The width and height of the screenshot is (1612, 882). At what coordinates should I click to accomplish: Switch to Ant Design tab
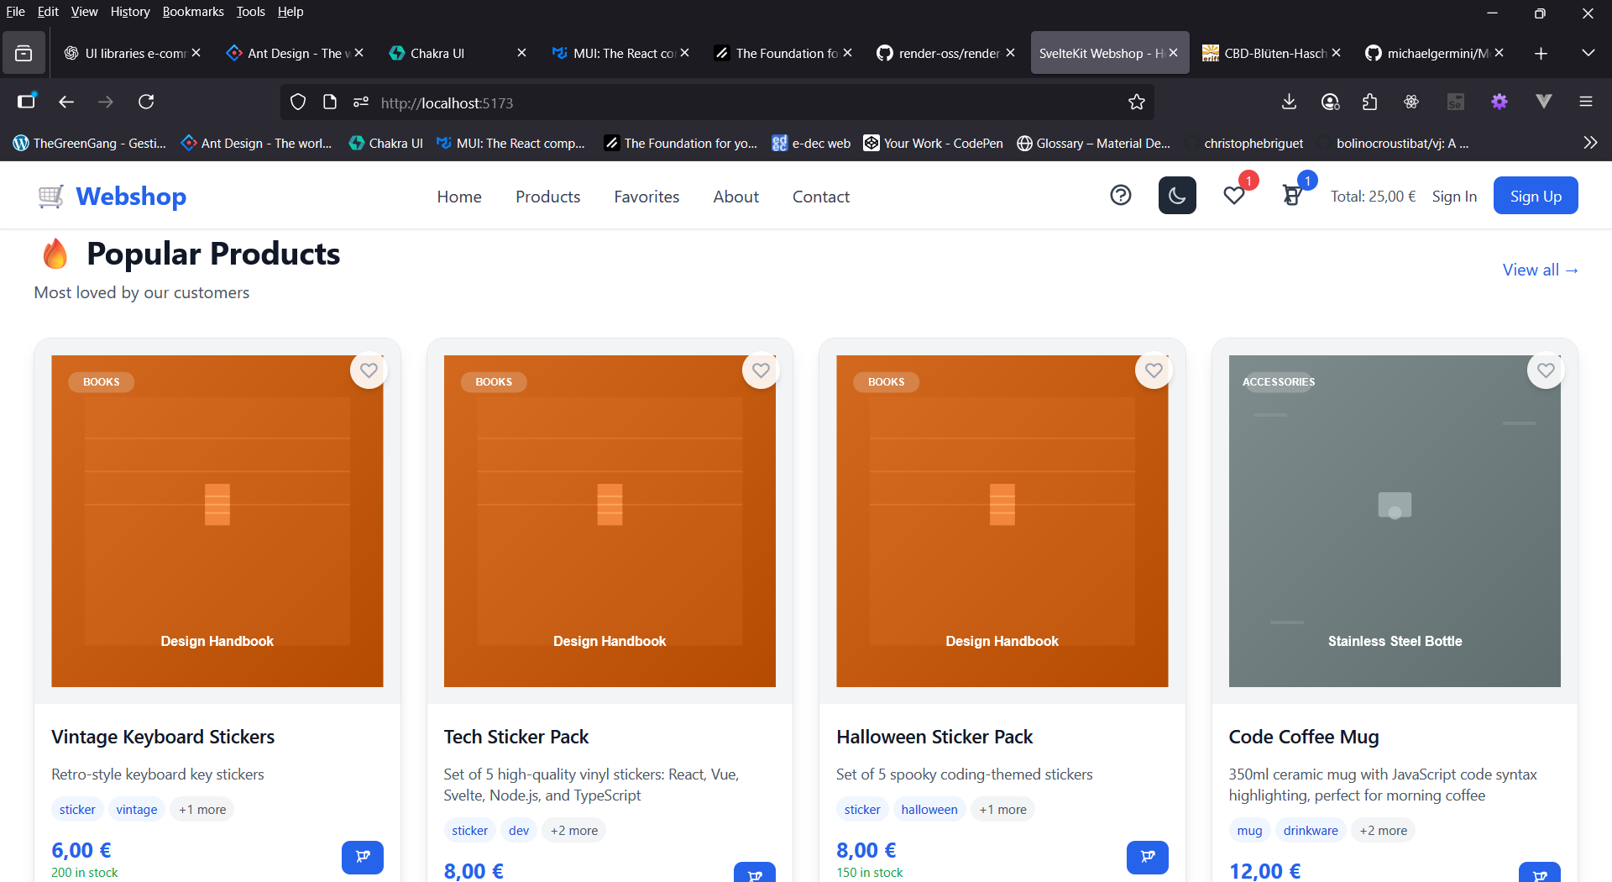tap(294, 53)
